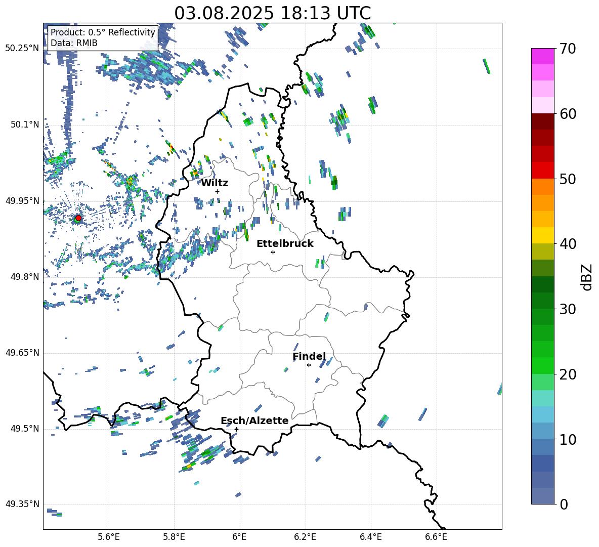The image size is (599, 547).
Task: Click the Ettelbruck city label
Action: pyautogui.click(x=285, y=244)
